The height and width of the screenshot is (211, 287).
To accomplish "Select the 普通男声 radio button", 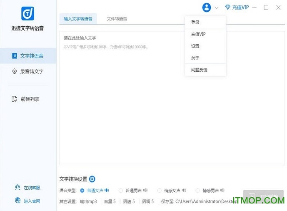I will [121, 191].
